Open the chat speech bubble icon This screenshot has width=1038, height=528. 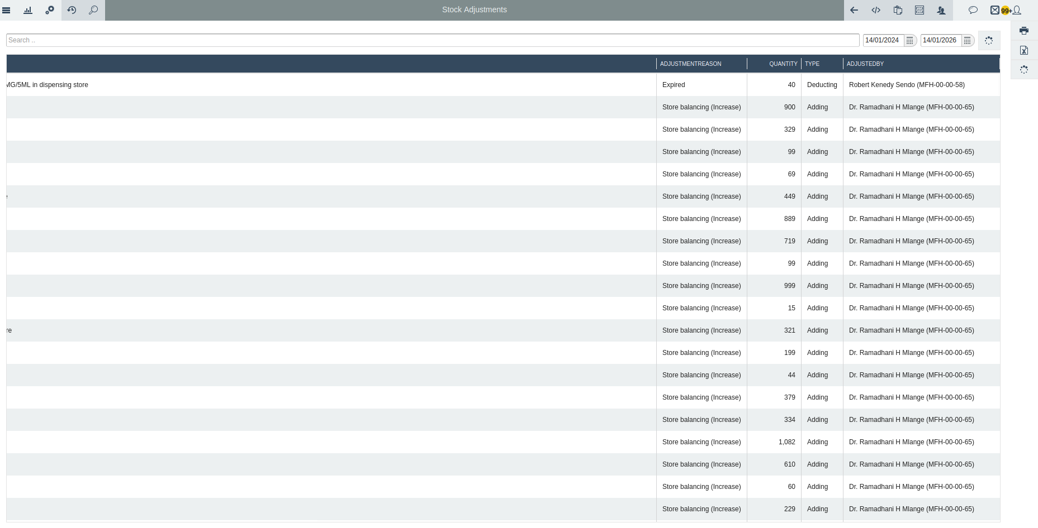tap(973, 10)
